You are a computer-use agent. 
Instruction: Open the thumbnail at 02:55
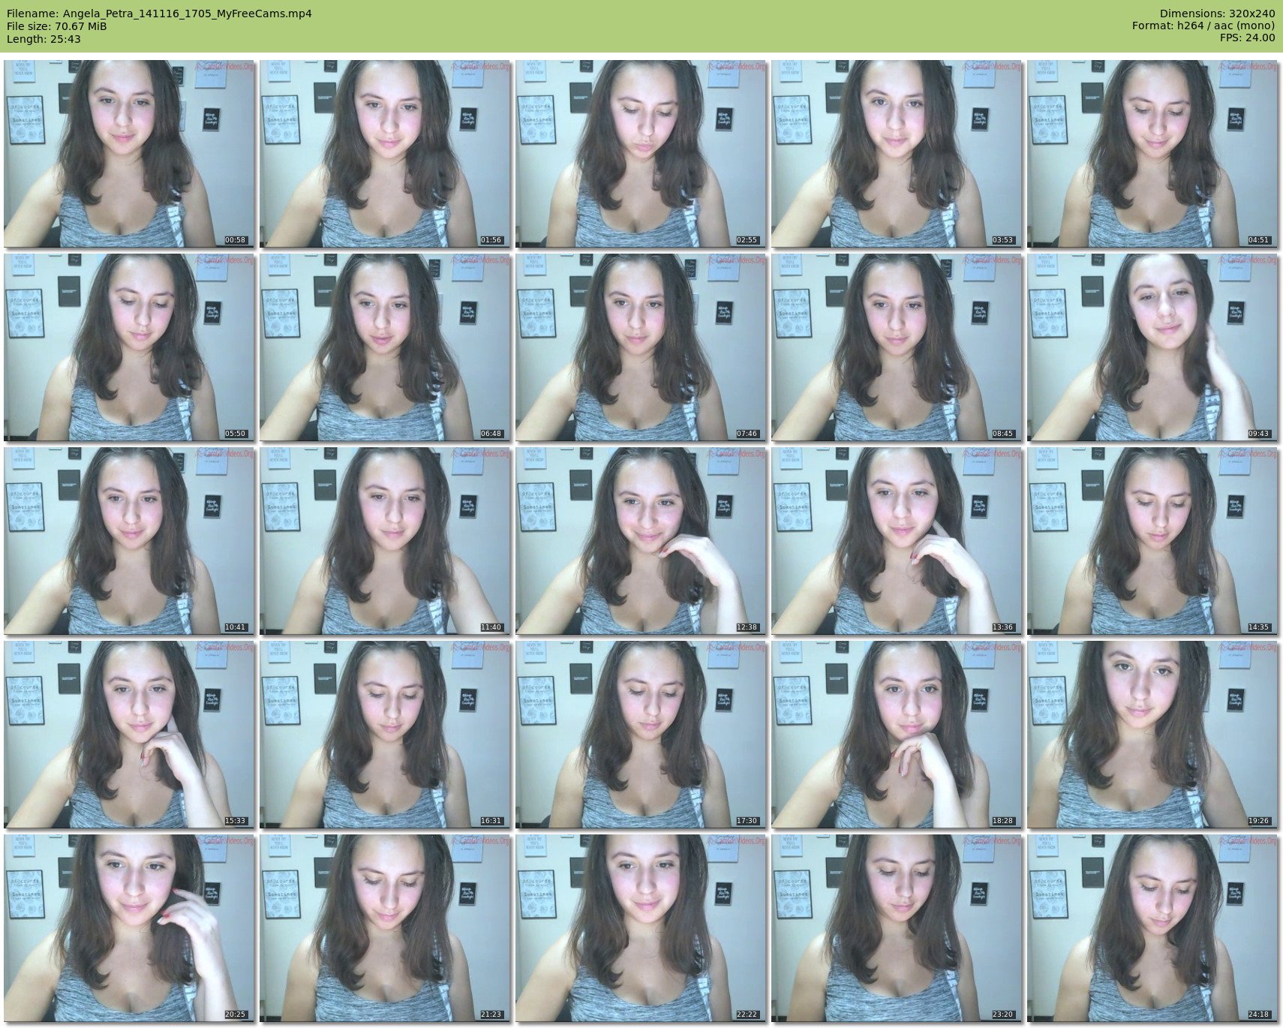[x=641, y=154]
